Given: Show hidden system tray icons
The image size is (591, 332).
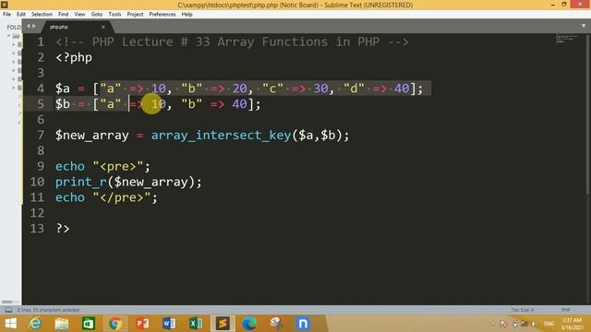Looking at the screenshot, I should pyautogui.click(x=493, y=324).
